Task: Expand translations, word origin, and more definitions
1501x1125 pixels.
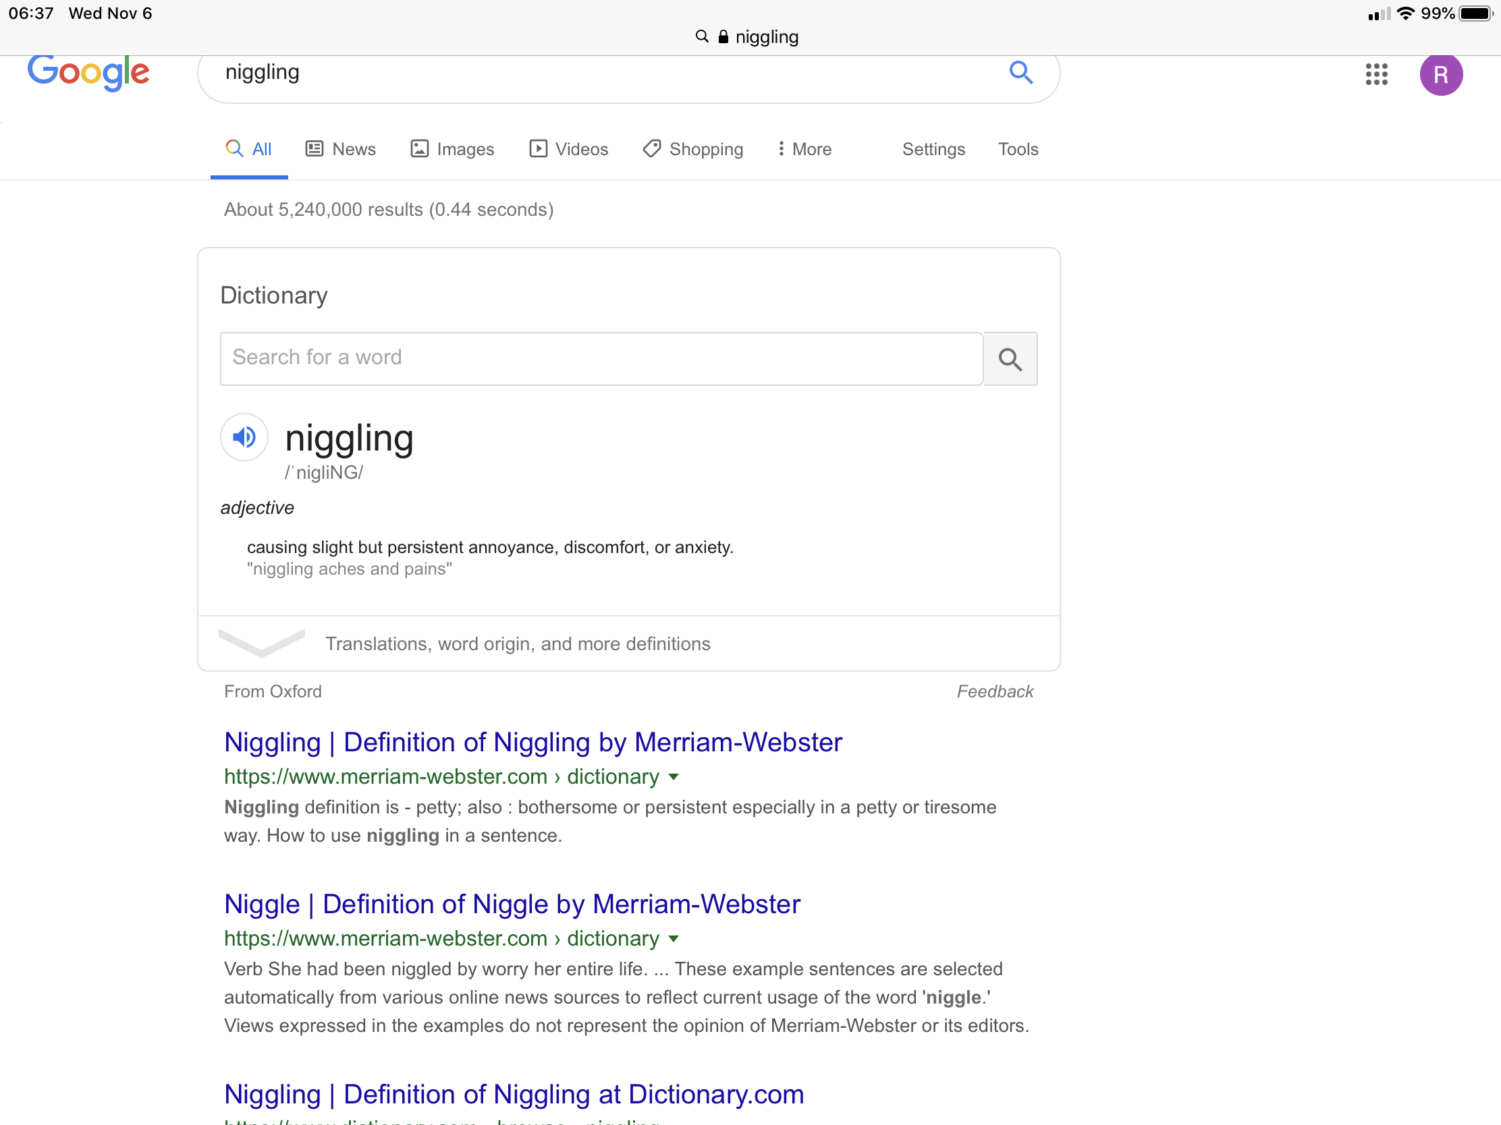Action: click(x=517, y=643)
